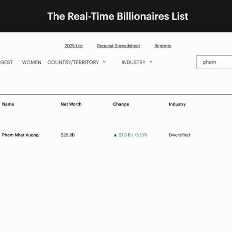
Task: Click The Real-Time Billionaires List heading
Action: 118,16
